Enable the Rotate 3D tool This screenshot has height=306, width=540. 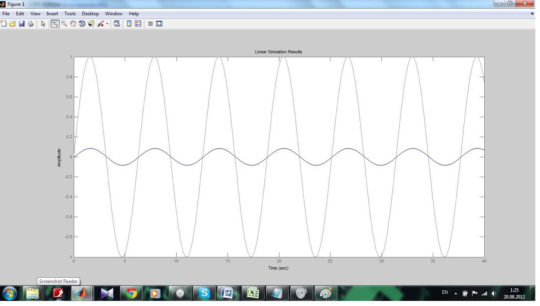(82, 24)
